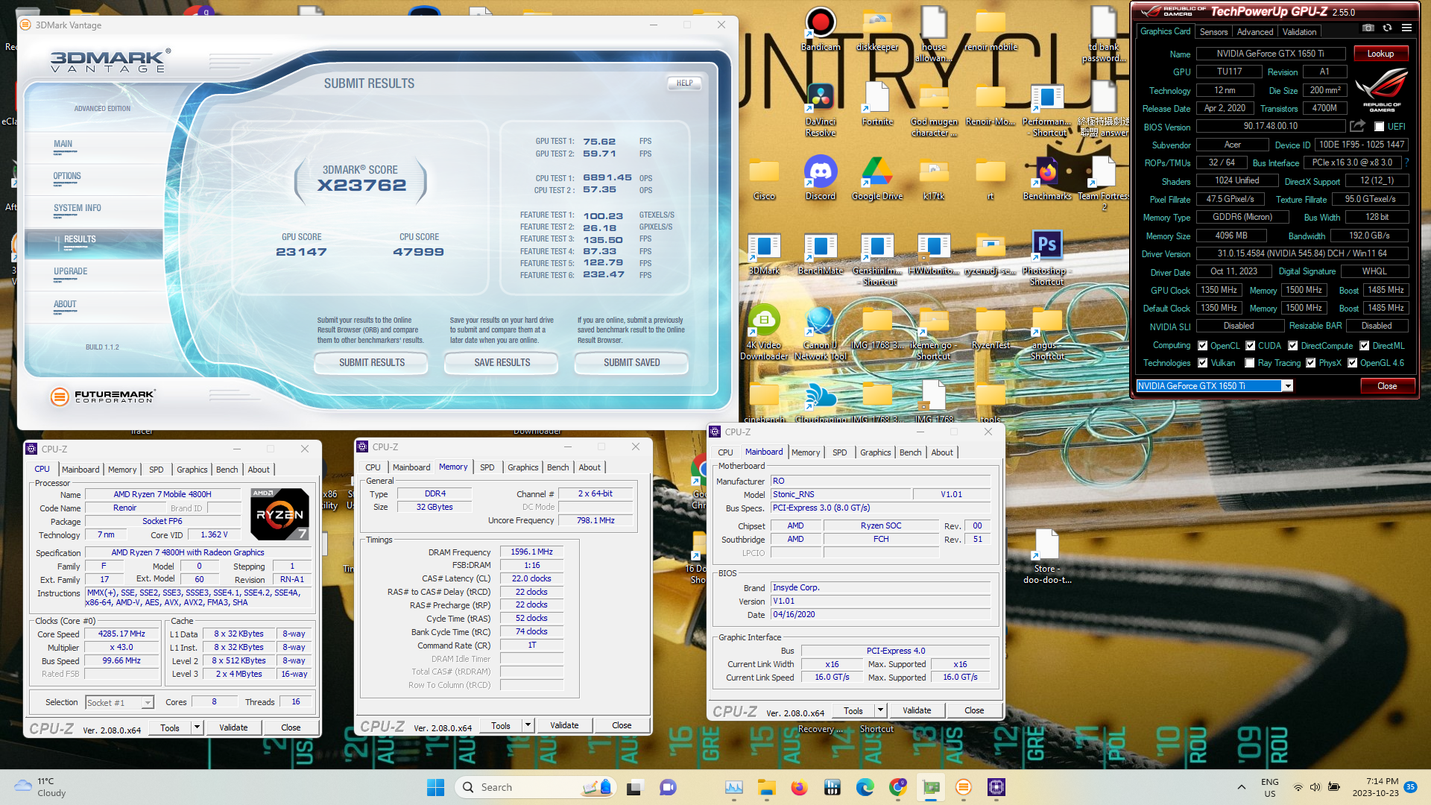Click the Lookup button in GPU-Z
Image resolution: width=1431 pixels, height=805 pixels.
(x=1380, y=54)
